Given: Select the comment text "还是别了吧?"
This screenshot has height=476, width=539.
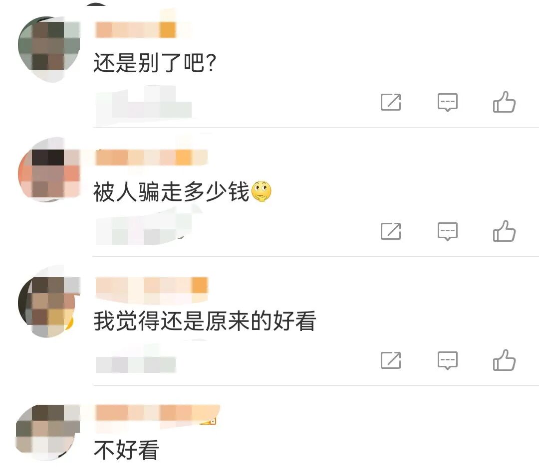Looking at the screenshot, I should pyautogui.click(x=155, y=62).
